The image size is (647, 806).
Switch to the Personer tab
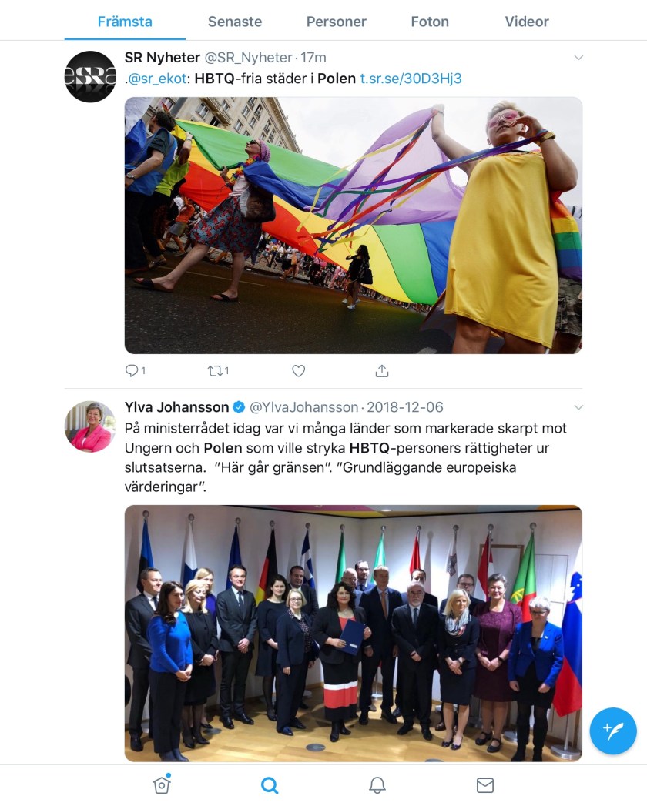point(337,22)
